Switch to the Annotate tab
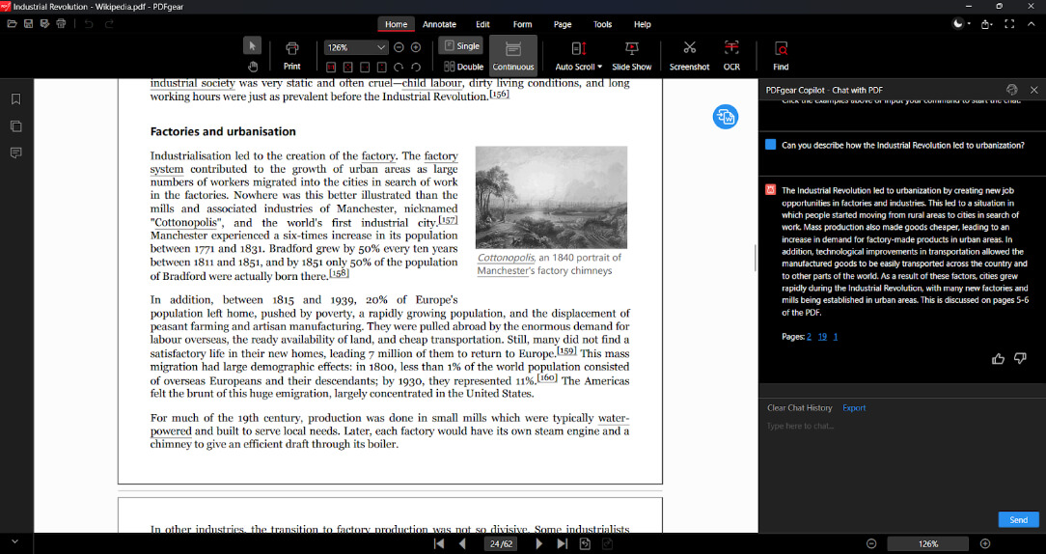 tap(440, 24)
